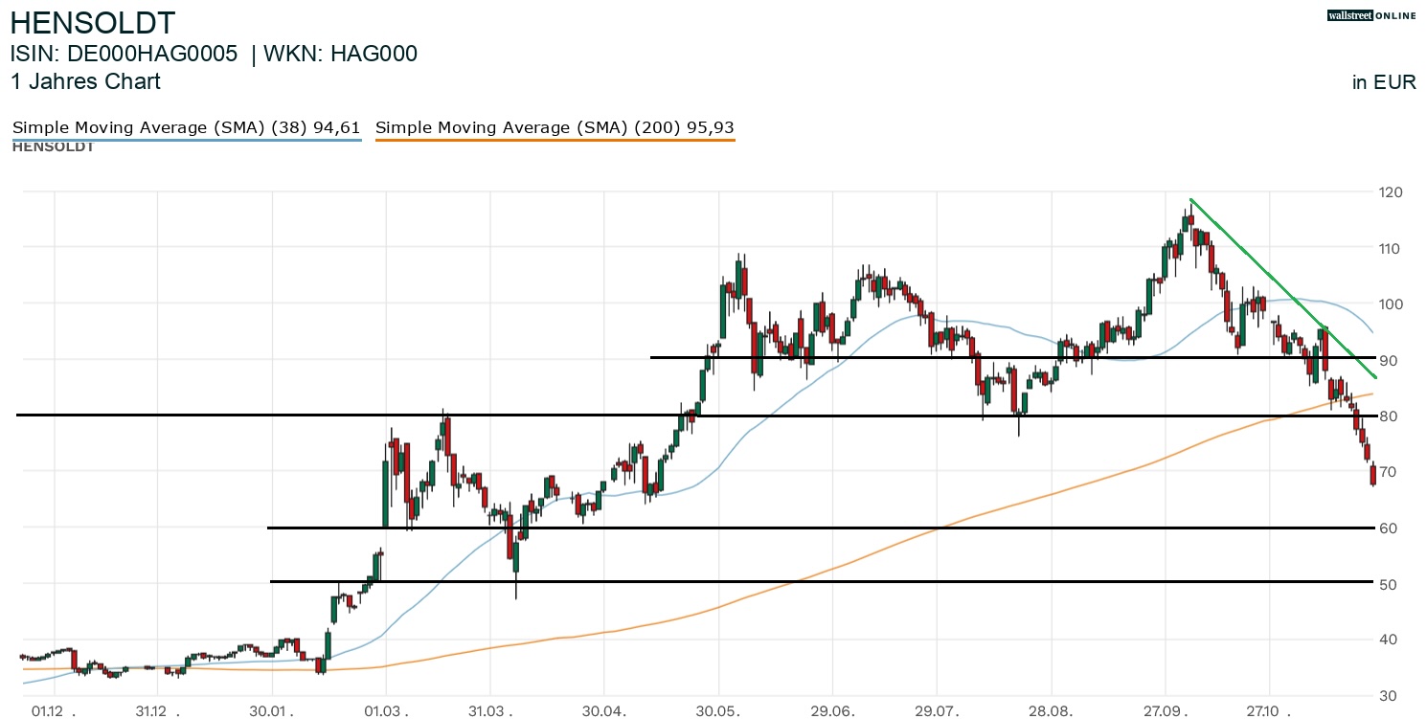Viewport: 1427px width, 719px height.
Task: Click the last red candlestick near 70
Action: click(1373, 474)
